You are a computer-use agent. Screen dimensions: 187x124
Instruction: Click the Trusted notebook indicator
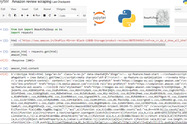click(178, 9)
